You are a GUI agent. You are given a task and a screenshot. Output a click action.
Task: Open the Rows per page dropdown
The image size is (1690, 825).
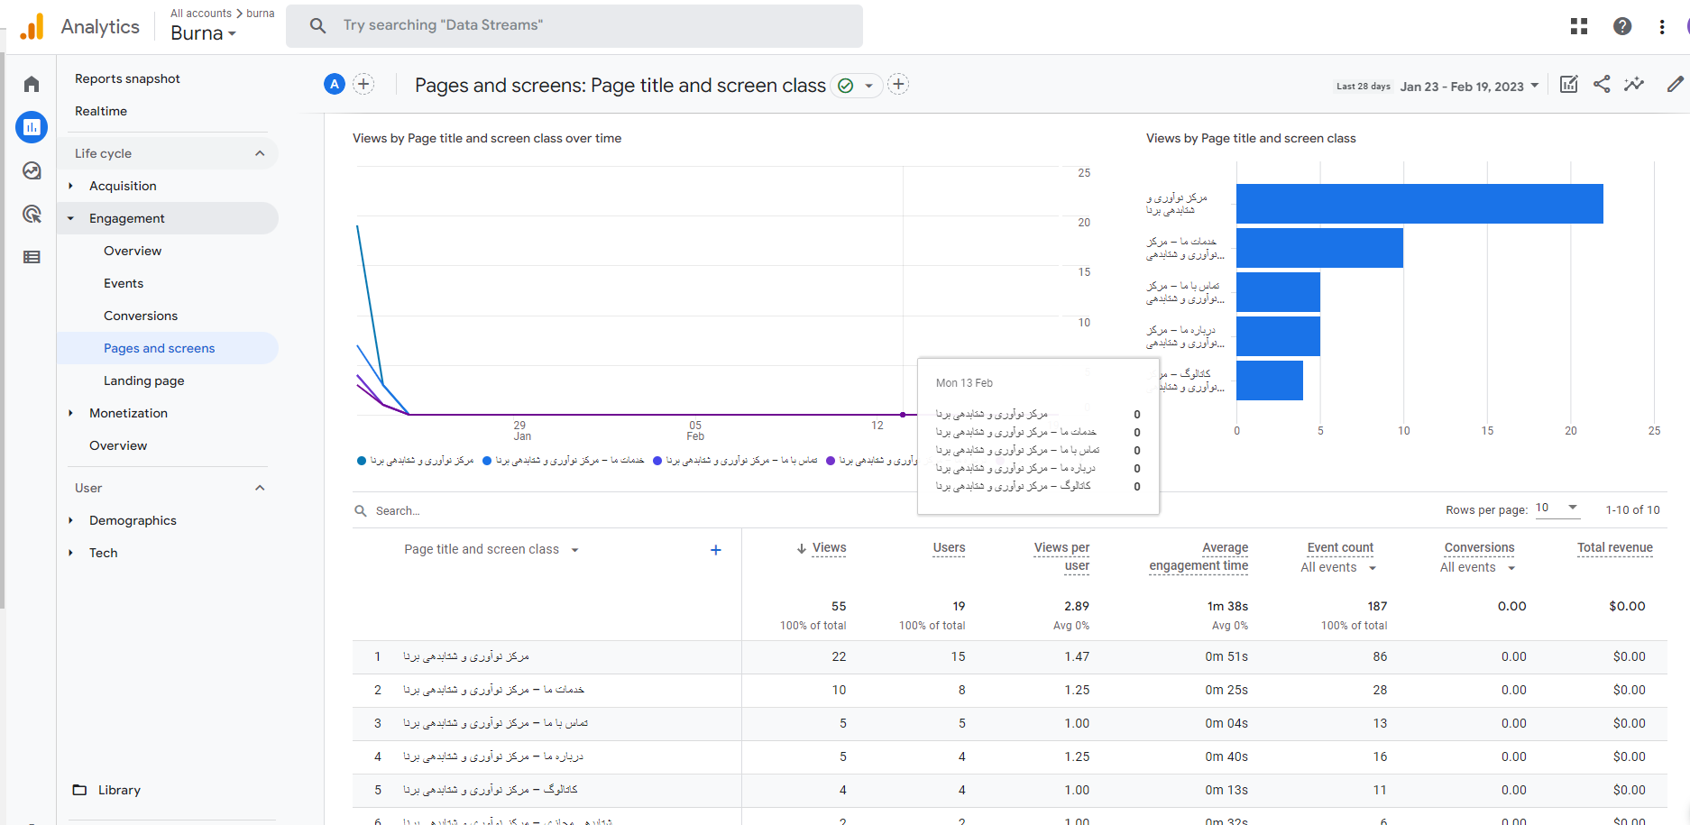click(x=1557, y=509)
